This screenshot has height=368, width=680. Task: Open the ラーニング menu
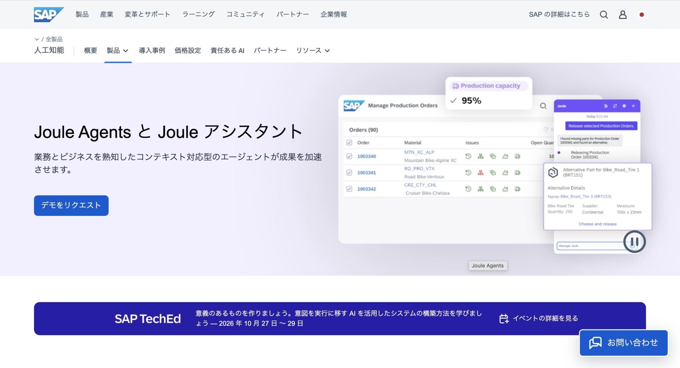(x=198, y=15)
